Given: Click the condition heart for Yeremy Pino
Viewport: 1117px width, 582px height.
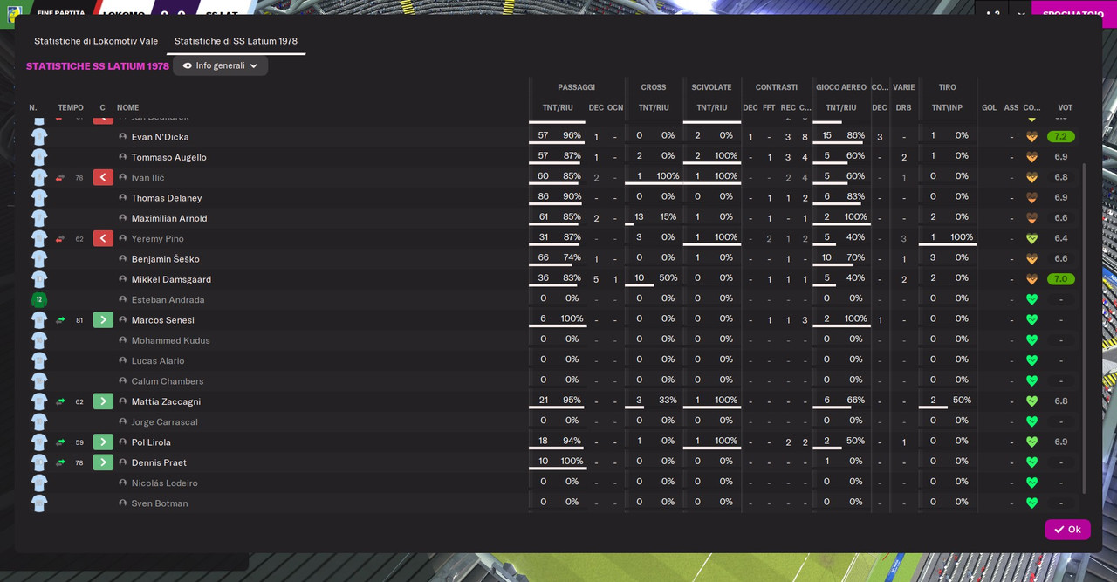Looking at the screenshot, I should pyautogui.click(x=1031, y=238).
